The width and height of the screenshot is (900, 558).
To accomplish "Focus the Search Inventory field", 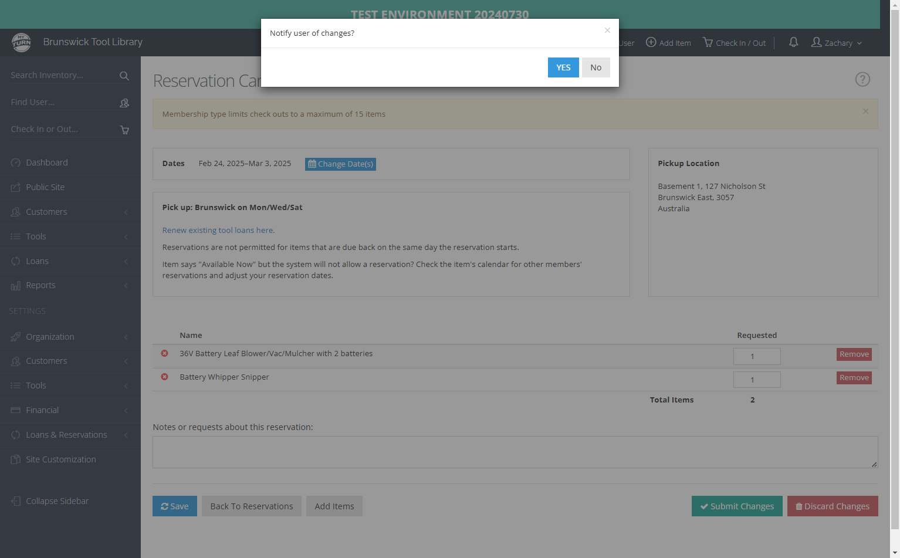I will point(63,75).
